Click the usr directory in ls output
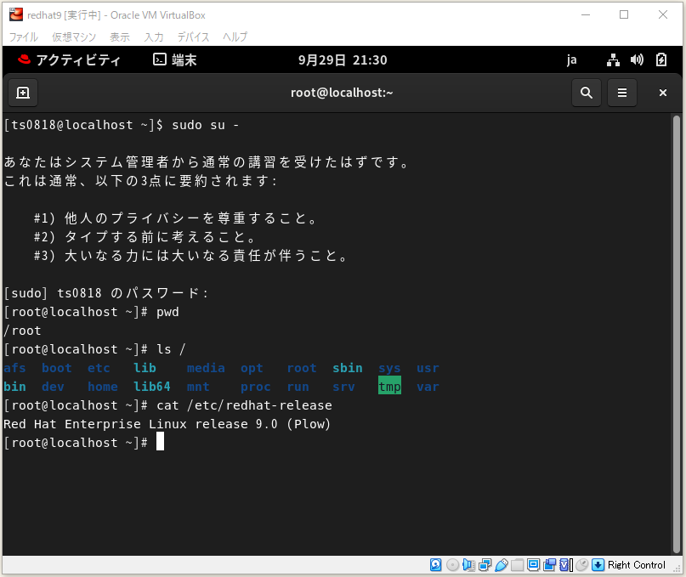686x577 pixels. point(428,368)
